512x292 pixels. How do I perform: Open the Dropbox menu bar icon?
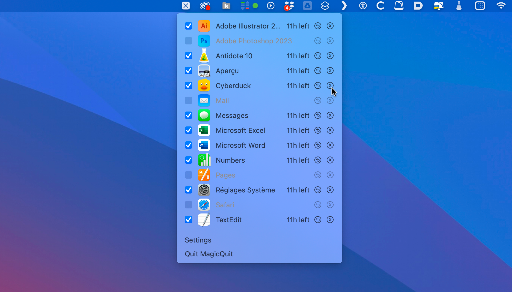(x=289, y=6)
